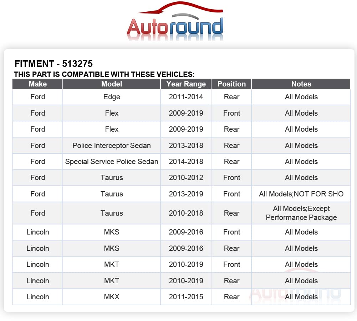
Task: Click the Police Interceptor Sedan cell
Action: click(x=112, y=146)
